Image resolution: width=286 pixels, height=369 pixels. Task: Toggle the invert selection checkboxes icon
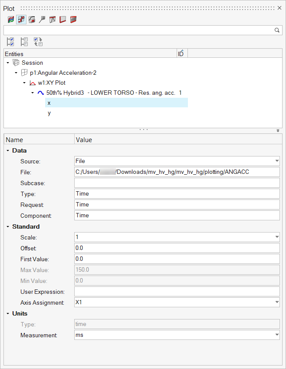38,42
